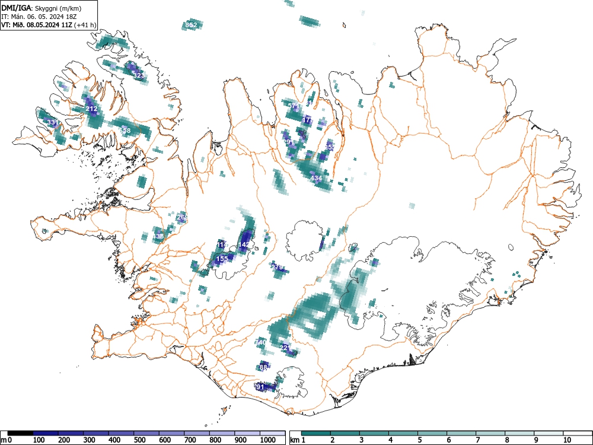Click the 7–8 km legend swatch
The height and width of the screenshot is (445, 593).
[x=490, y=433]
